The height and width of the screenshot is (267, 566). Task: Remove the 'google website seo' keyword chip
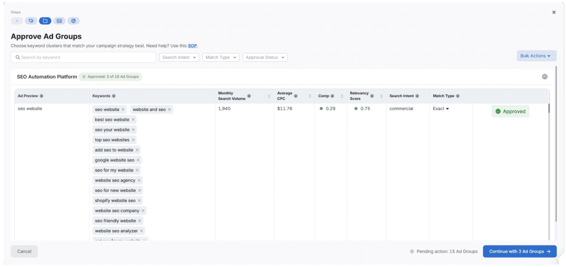click(x=138, y=160)
